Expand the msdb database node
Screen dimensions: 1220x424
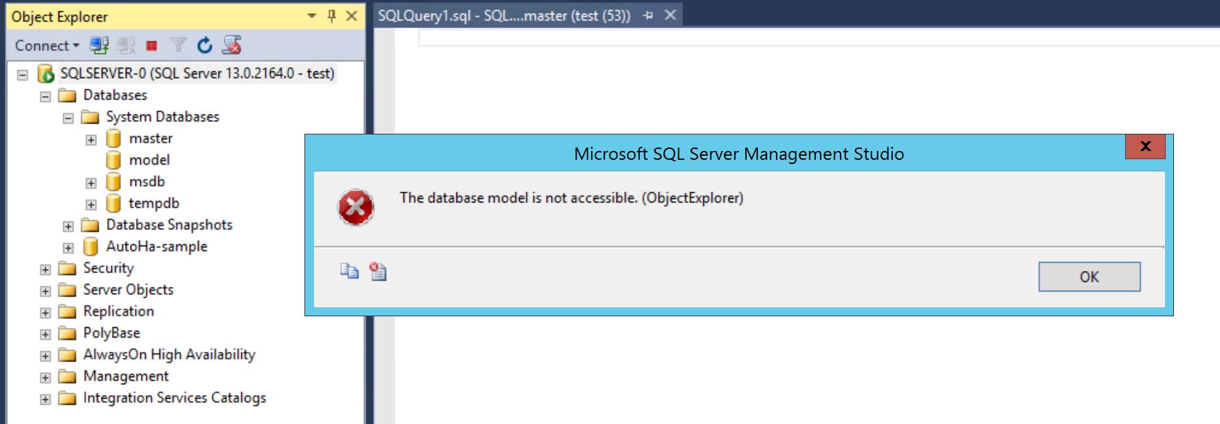click(91, 182)
